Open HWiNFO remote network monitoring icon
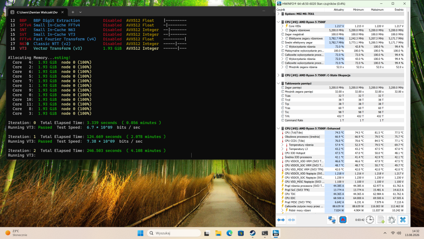This screenshot has width=424, height=239. click(x=332, y=220)
